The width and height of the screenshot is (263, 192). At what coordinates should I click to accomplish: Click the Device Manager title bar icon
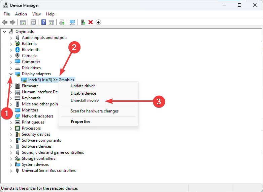pyautogui.click(x=5, y=5)
